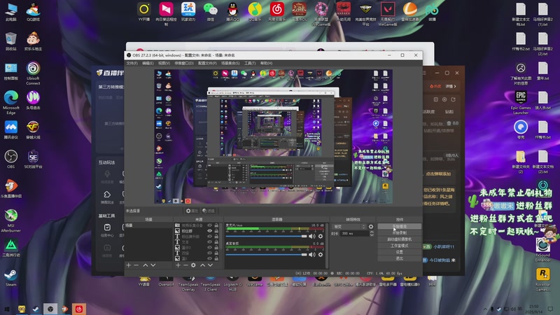
Task: Remove selected source with minus icon
Action: 185,265
